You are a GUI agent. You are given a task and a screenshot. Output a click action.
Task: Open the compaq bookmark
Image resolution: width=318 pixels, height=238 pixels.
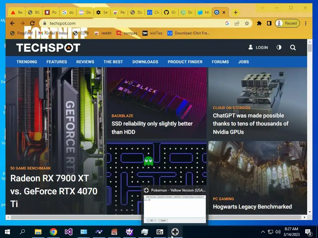[127, 33]
